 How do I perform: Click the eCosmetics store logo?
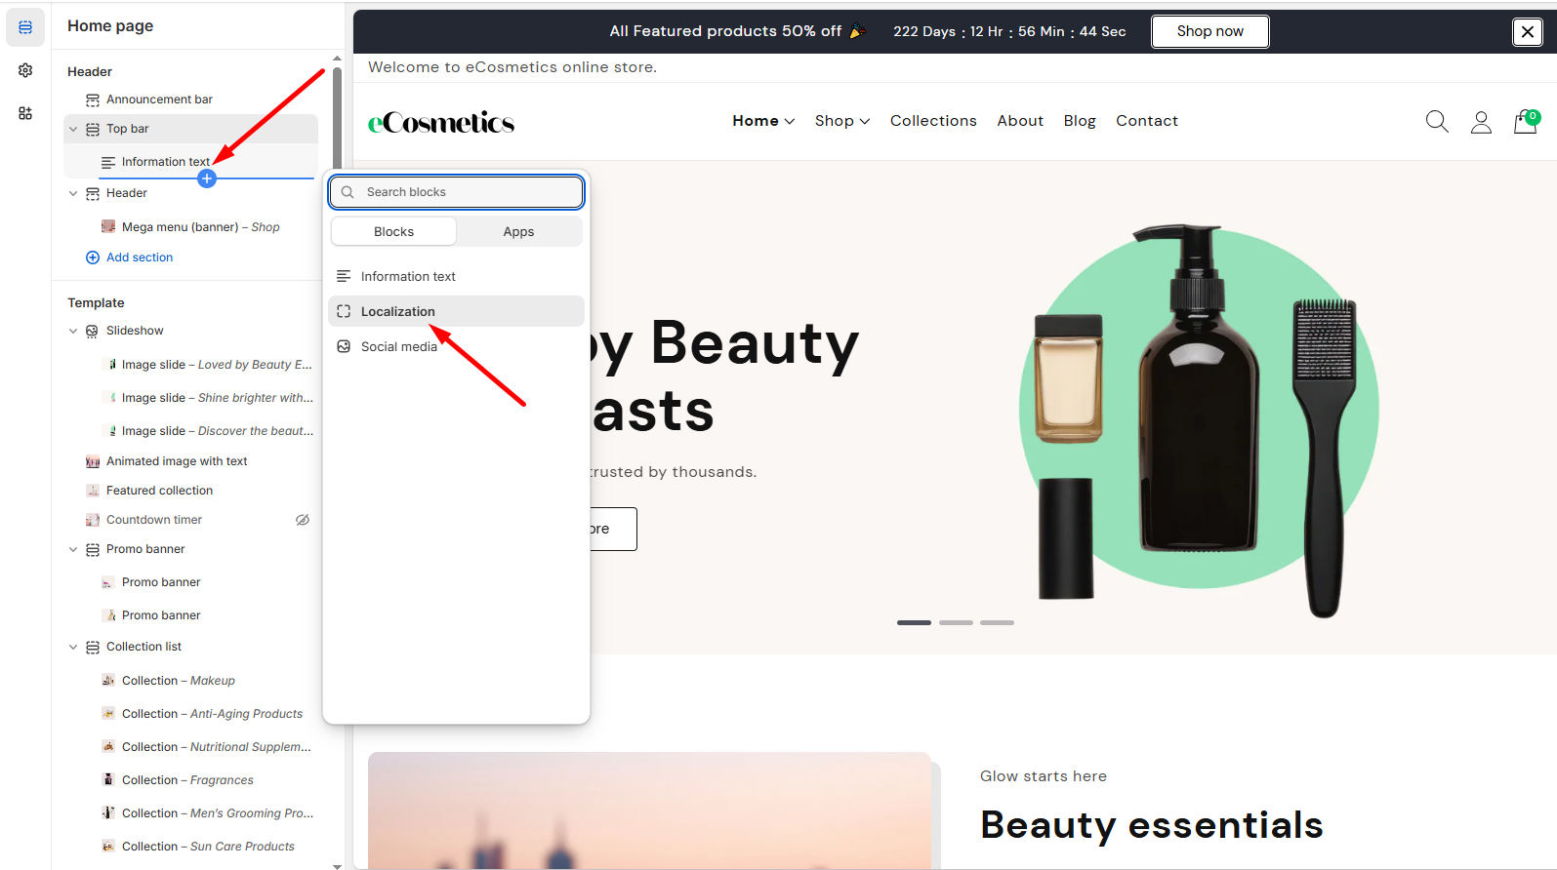(441, 122)
